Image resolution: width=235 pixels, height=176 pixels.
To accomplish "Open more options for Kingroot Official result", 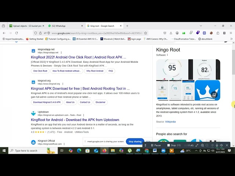I will click(x=64, y=144).
